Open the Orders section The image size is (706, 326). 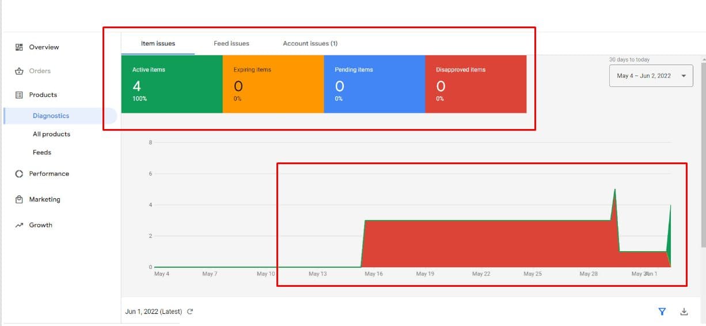[40, 71]
